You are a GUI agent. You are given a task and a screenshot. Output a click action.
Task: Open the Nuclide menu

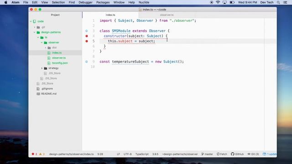point(144,2)
